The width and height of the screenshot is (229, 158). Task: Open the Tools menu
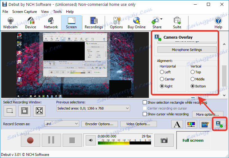click(57, 12)
